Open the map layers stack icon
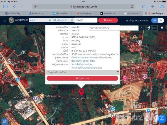Image resolution: width=167 pixels, height=125 pixels. point(162,28)
